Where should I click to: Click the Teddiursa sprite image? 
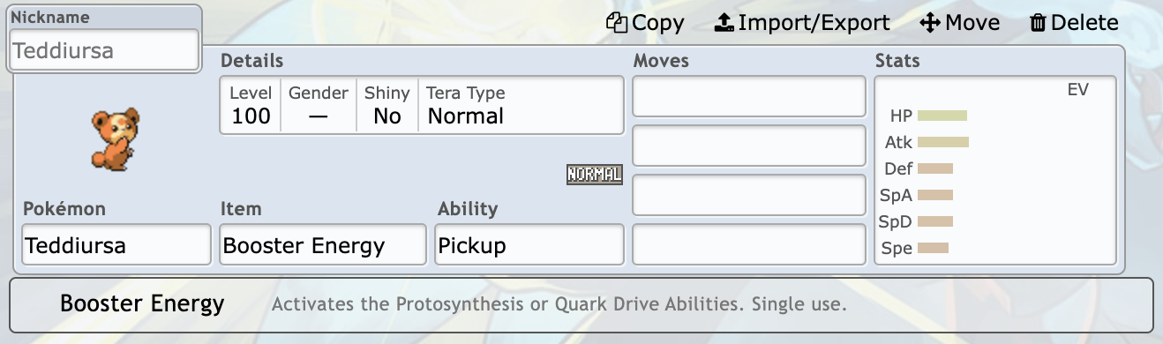(x=115, y=138)
